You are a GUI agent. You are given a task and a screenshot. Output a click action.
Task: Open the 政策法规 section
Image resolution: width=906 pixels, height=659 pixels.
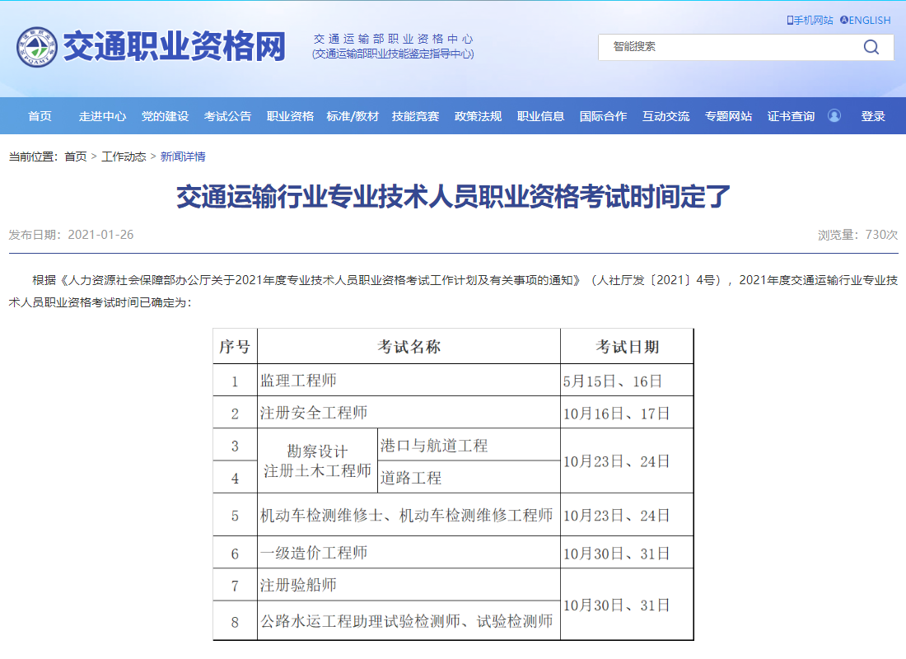click(476, 116)
